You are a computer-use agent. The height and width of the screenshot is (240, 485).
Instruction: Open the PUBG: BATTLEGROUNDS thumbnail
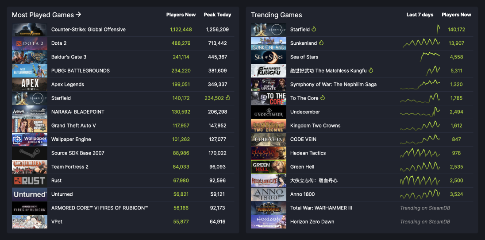[30, 70]
